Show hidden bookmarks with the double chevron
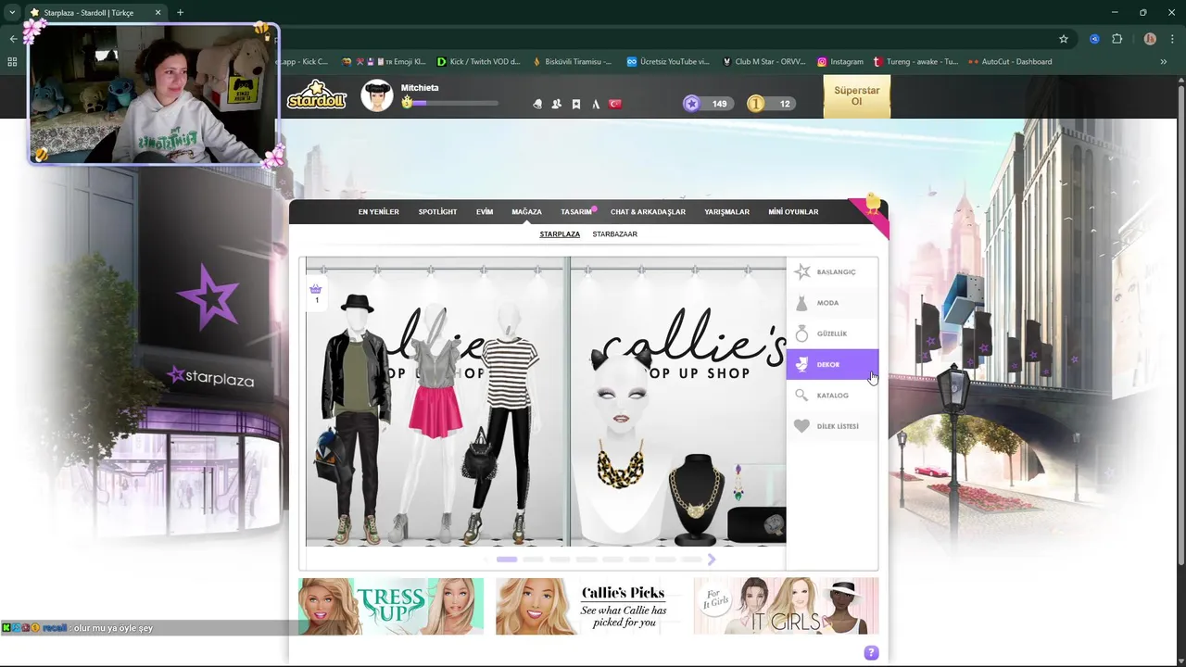 (x=1163, y=62)
